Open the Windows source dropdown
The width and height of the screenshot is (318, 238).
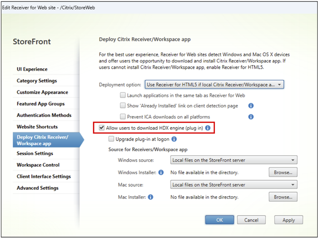[234, 160]
